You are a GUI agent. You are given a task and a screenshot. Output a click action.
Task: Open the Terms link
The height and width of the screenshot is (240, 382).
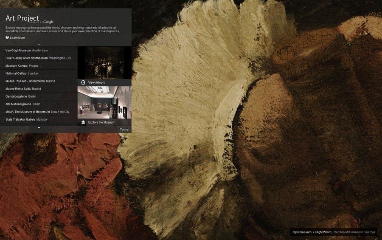coord(124,130)
